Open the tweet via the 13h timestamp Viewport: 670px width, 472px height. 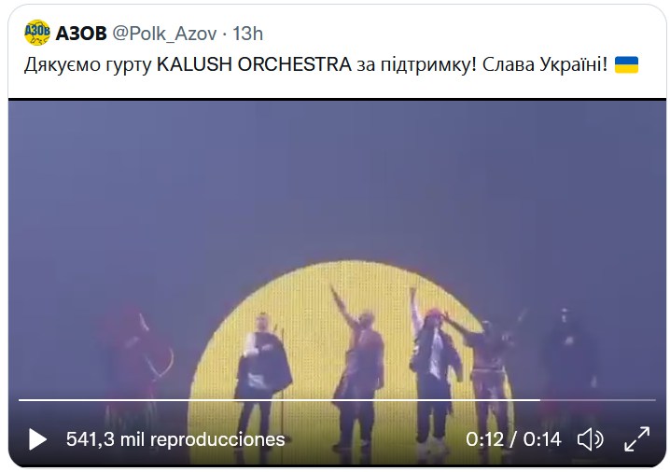tap(248, 34)
